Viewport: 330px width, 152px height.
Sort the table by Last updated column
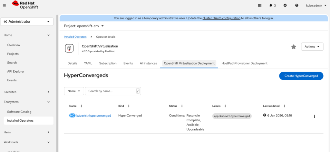[284, 106]
